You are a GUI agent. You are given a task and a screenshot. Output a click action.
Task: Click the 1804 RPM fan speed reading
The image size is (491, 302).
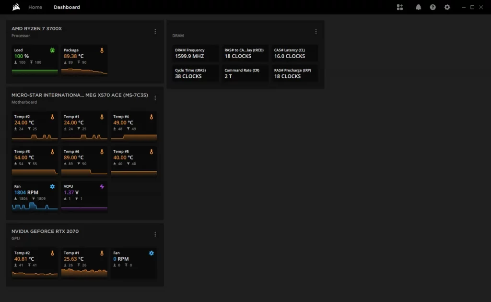(26, 192)
